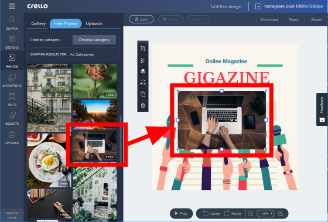Click the Crello logo
Screen dimensions: 328x222
pos(37,6)
